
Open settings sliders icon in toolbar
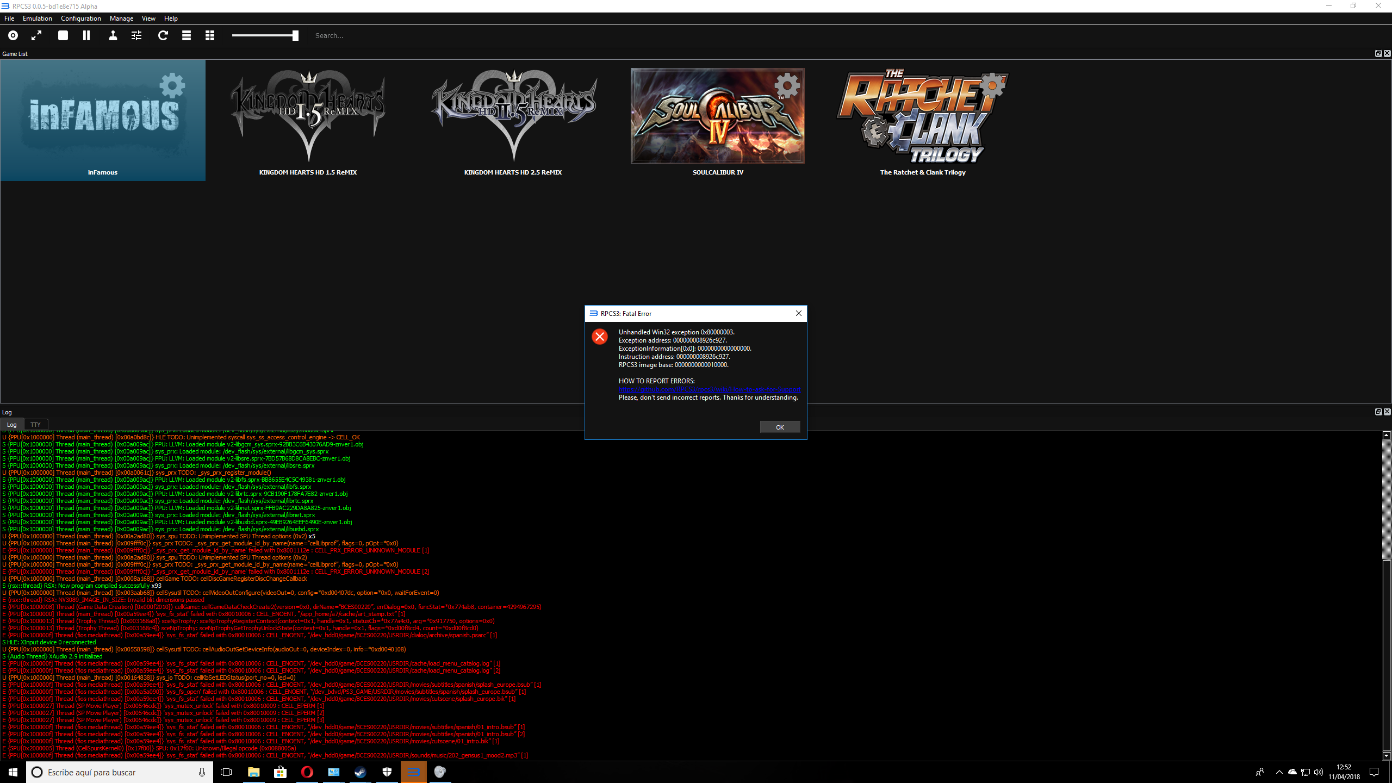[x=136, y=35]
